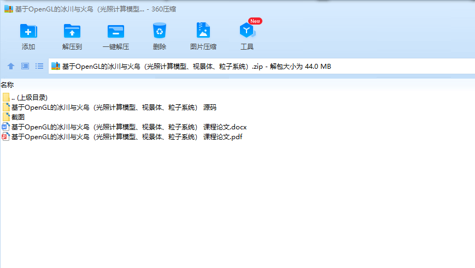The width and height of the screenshot is (475, 268).
Task: Select the 上级目录 parent folder icon
Action: pyautogui.click(x=6, y=97)
